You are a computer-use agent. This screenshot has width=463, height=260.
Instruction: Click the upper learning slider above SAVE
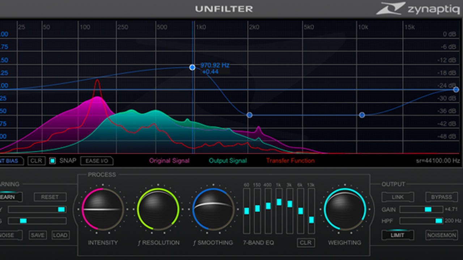[x=37, y=209]
